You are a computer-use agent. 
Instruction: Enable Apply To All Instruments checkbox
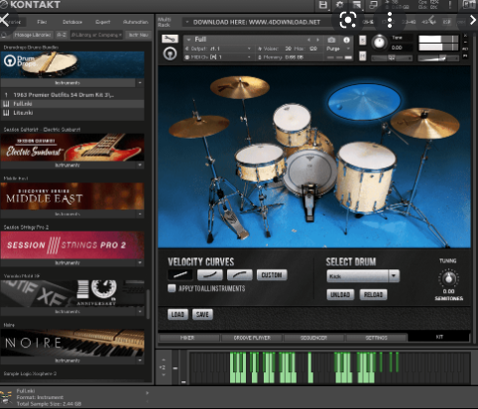coord(172,288)
